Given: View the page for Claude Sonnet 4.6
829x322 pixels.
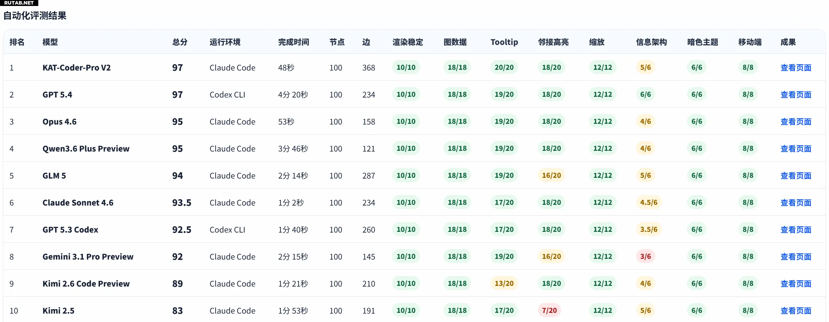Looking at the screenshot, I should click(x=796, y=203).
